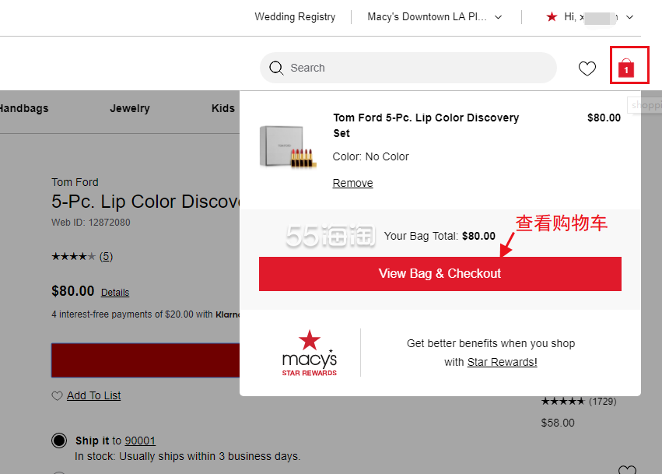Screen dimensions: 662x474
Task: Click the magnifying glass search icon
Action: pos(275,68)
